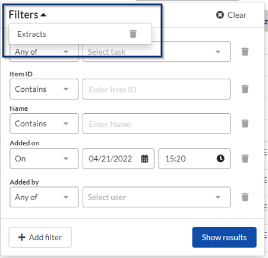Open the Name Contains operator dropdown
268x258 pixels.
44,123
